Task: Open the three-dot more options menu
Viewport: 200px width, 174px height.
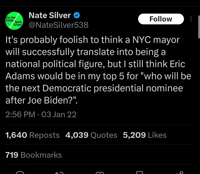Action: 191,19
